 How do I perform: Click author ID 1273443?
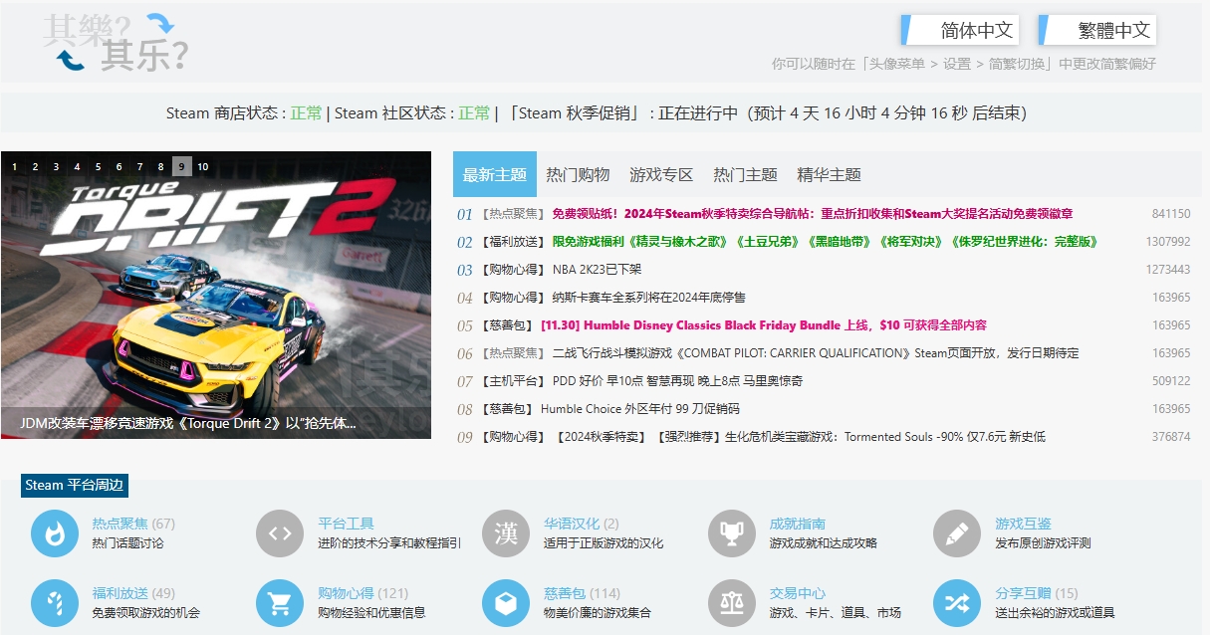1167,270
